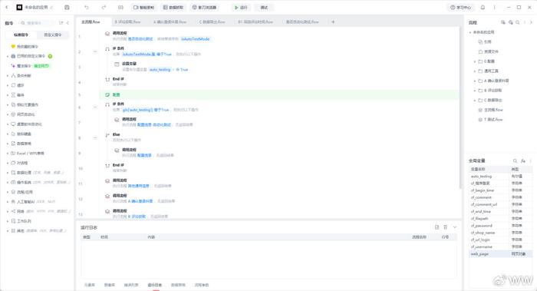The image size is (537, 291).
Task: Click the green badge next to 已用的自定义指令
Action: 50,56
